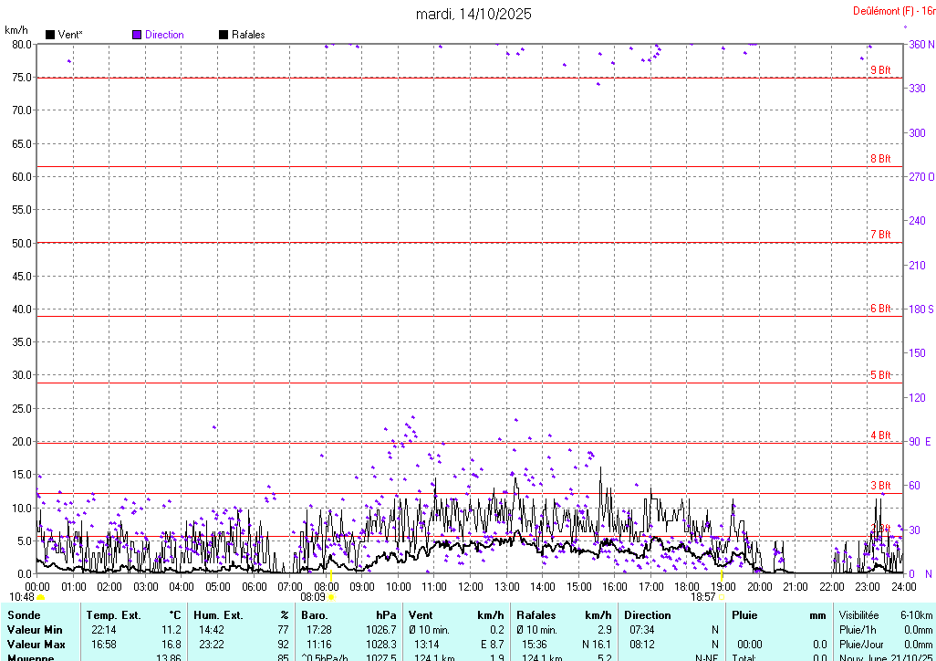The width and height of the screenshot is (936, 661).
Task: Click the sunrise marker beside 08:09
Action: tap(331, 597)
